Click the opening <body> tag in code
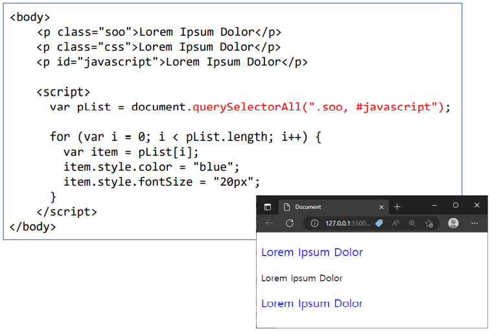The width and height of the screenshot is (490, 331). (x=30, y=18)
